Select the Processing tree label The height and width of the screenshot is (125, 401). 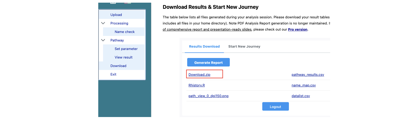(x=119, y=23)
